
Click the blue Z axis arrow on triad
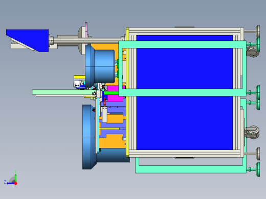(10, 183)
